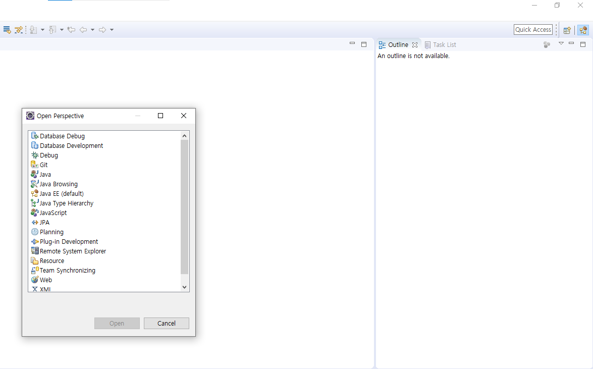Go to Last Edit Location star arrow icon
593x369 pixels.
(71, 29)
